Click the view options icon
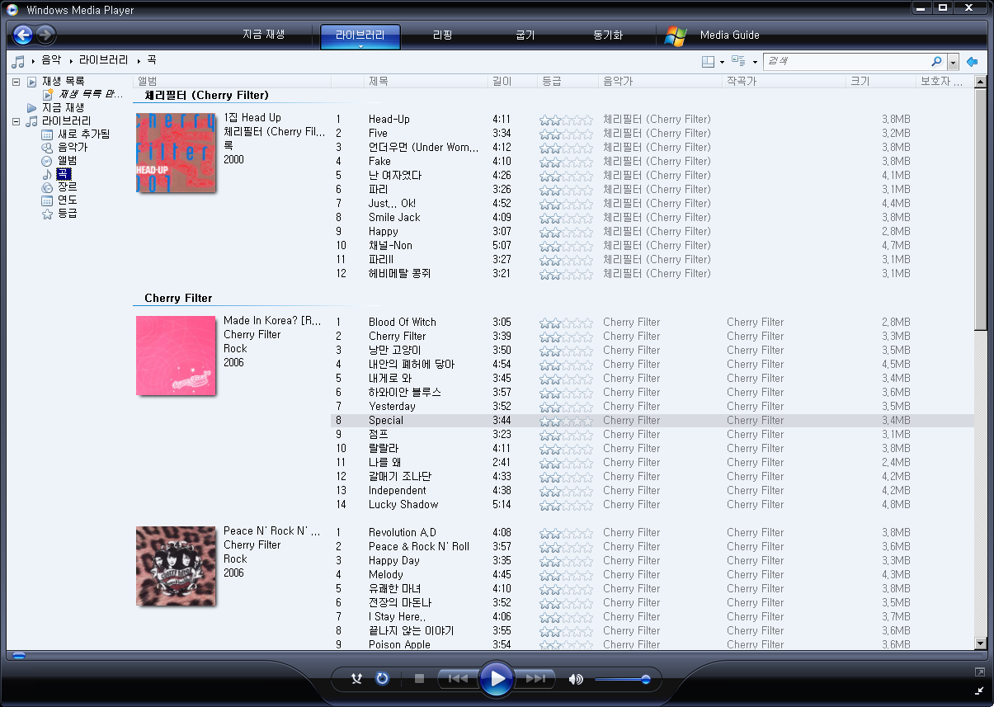This screenshot has width=994, height=707. pyautogui.click(x=739, y=62)
